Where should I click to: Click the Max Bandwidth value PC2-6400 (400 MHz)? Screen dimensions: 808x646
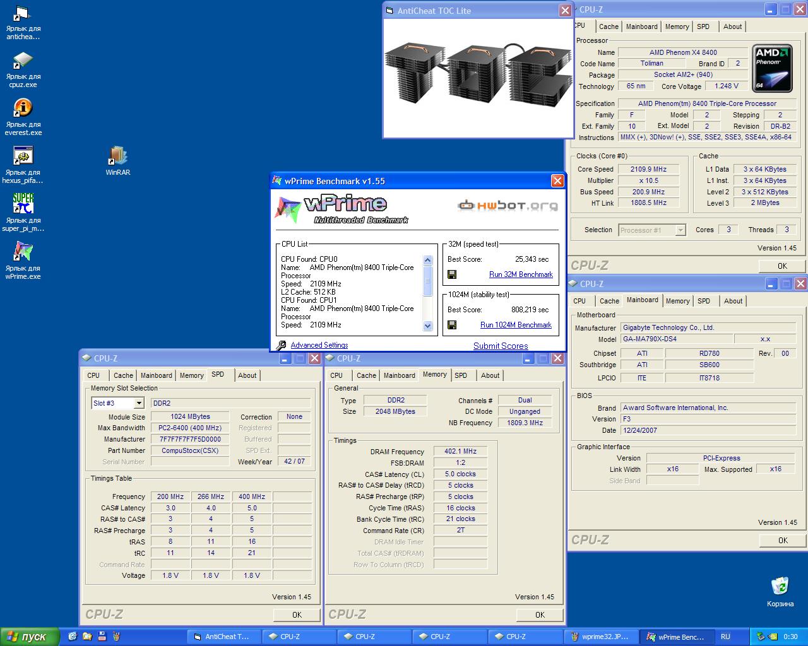190,428
